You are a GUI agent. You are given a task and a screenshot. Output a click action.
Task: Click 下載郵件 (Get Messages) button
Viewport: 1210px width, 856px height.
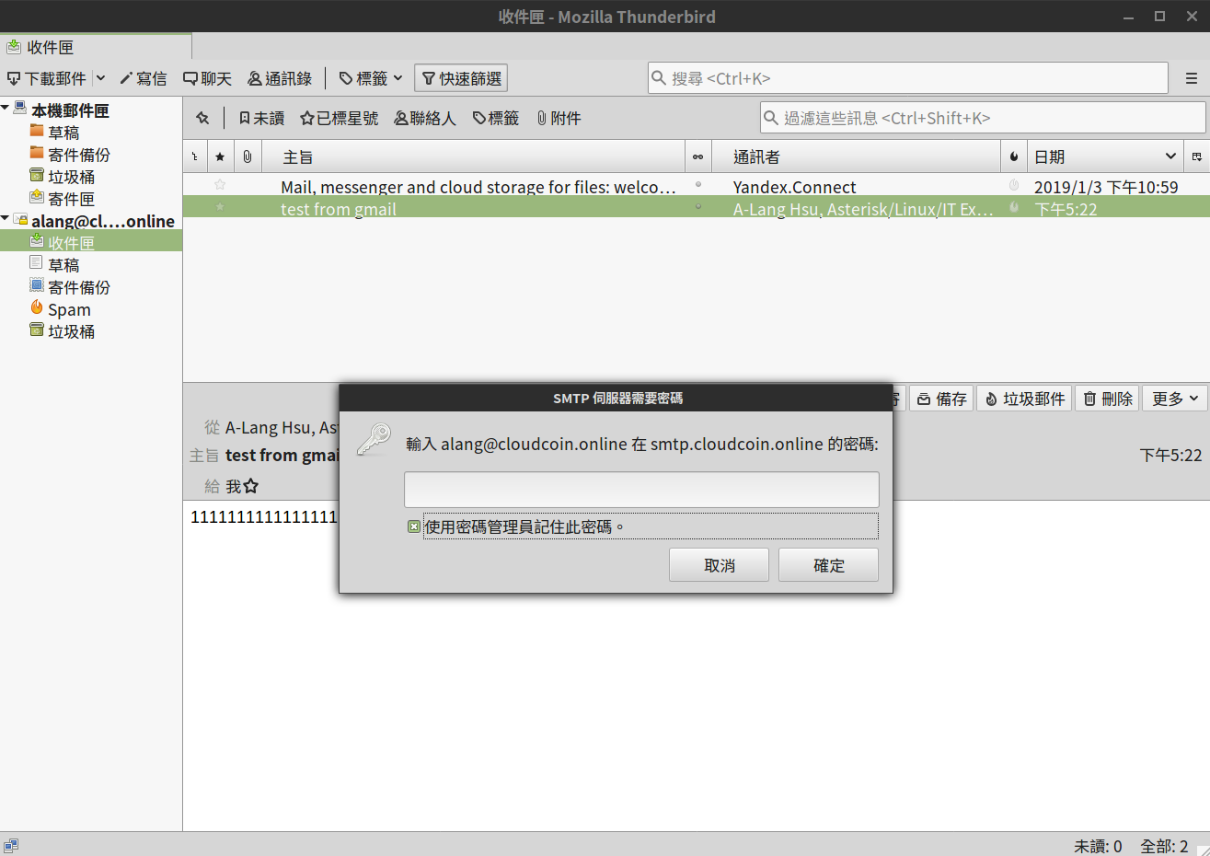[x=47, y=78]
